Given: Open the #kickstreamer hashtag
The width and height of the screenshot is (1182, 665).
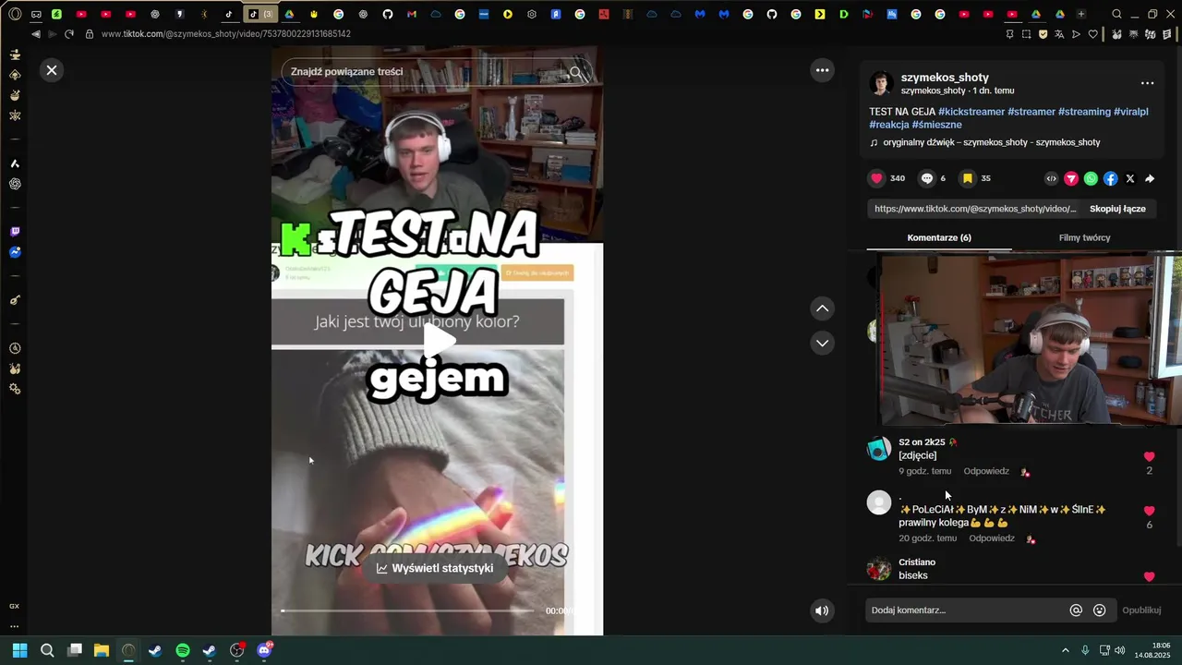Looking at the screenshot, I should click(x=971, y=112).
